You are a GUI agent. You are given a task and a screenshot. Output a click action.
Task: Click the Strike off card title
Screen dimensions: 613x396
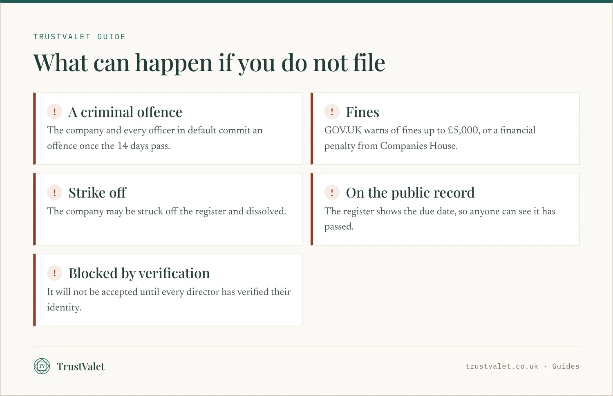(98, 193)
